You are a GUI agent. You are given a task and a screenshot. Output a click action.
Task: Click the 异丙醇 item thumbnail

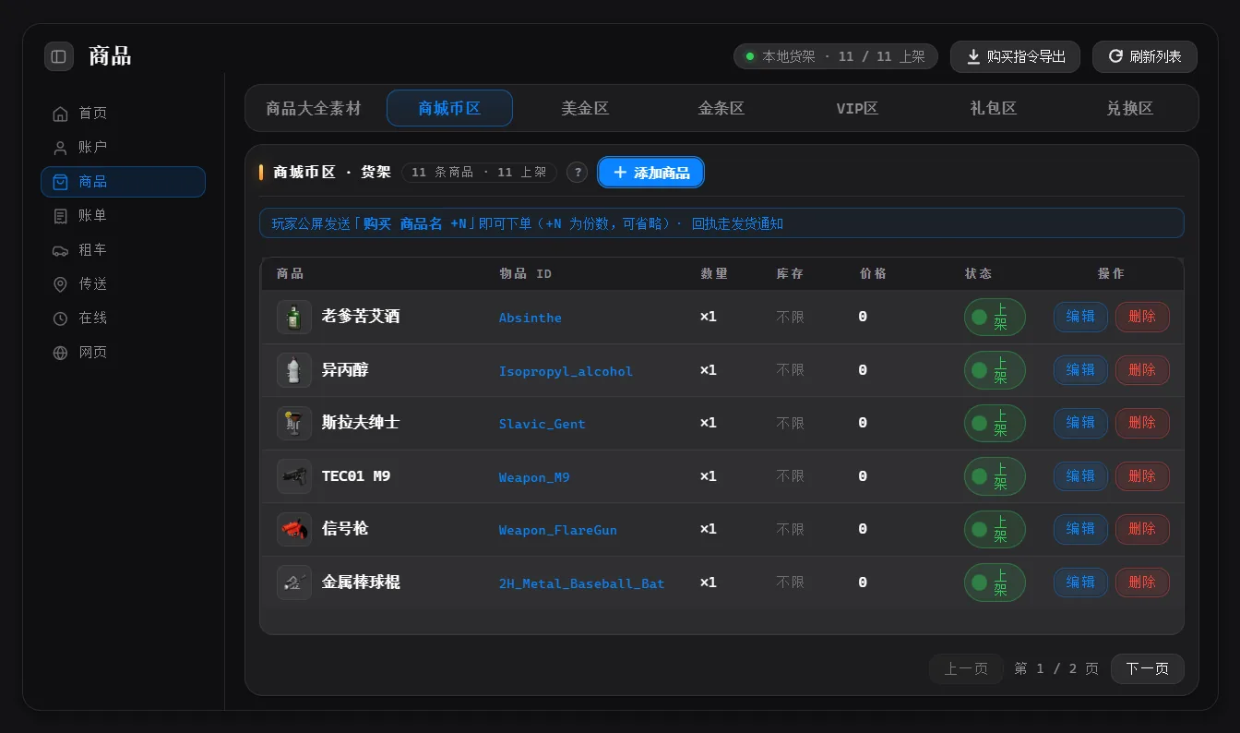tap(294, 370)
